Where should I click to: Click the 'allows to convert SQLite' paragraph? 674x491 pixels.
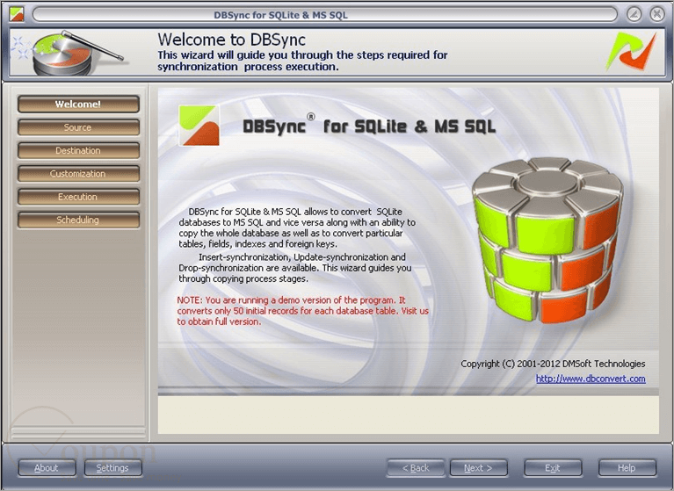pos(297,227)
